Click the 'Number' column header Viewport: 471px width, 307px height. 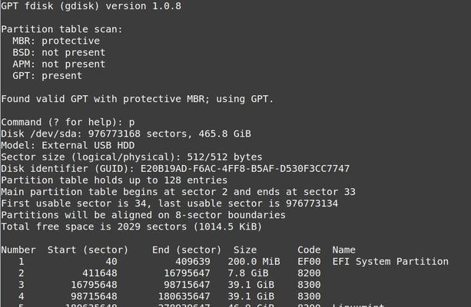click(x=18, y=250)
